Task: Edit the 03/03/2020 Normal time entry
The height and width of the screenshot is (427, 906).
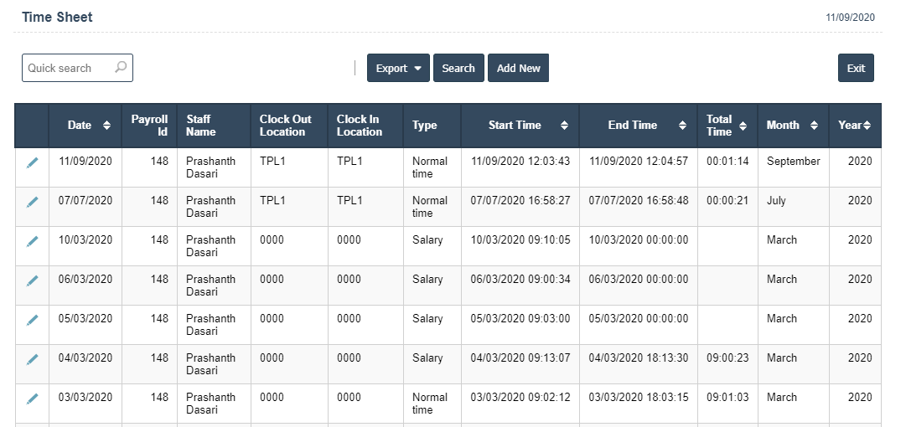Action: pos(32,399)
